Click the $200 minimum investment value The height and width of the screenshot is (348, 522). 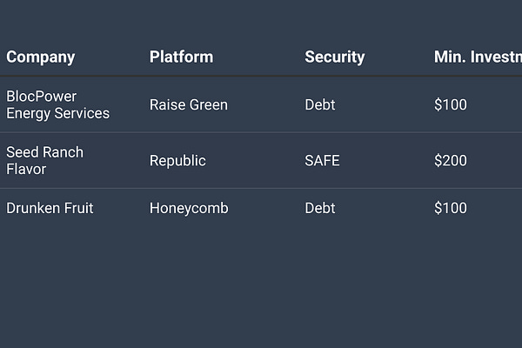(x=451, y=161)
